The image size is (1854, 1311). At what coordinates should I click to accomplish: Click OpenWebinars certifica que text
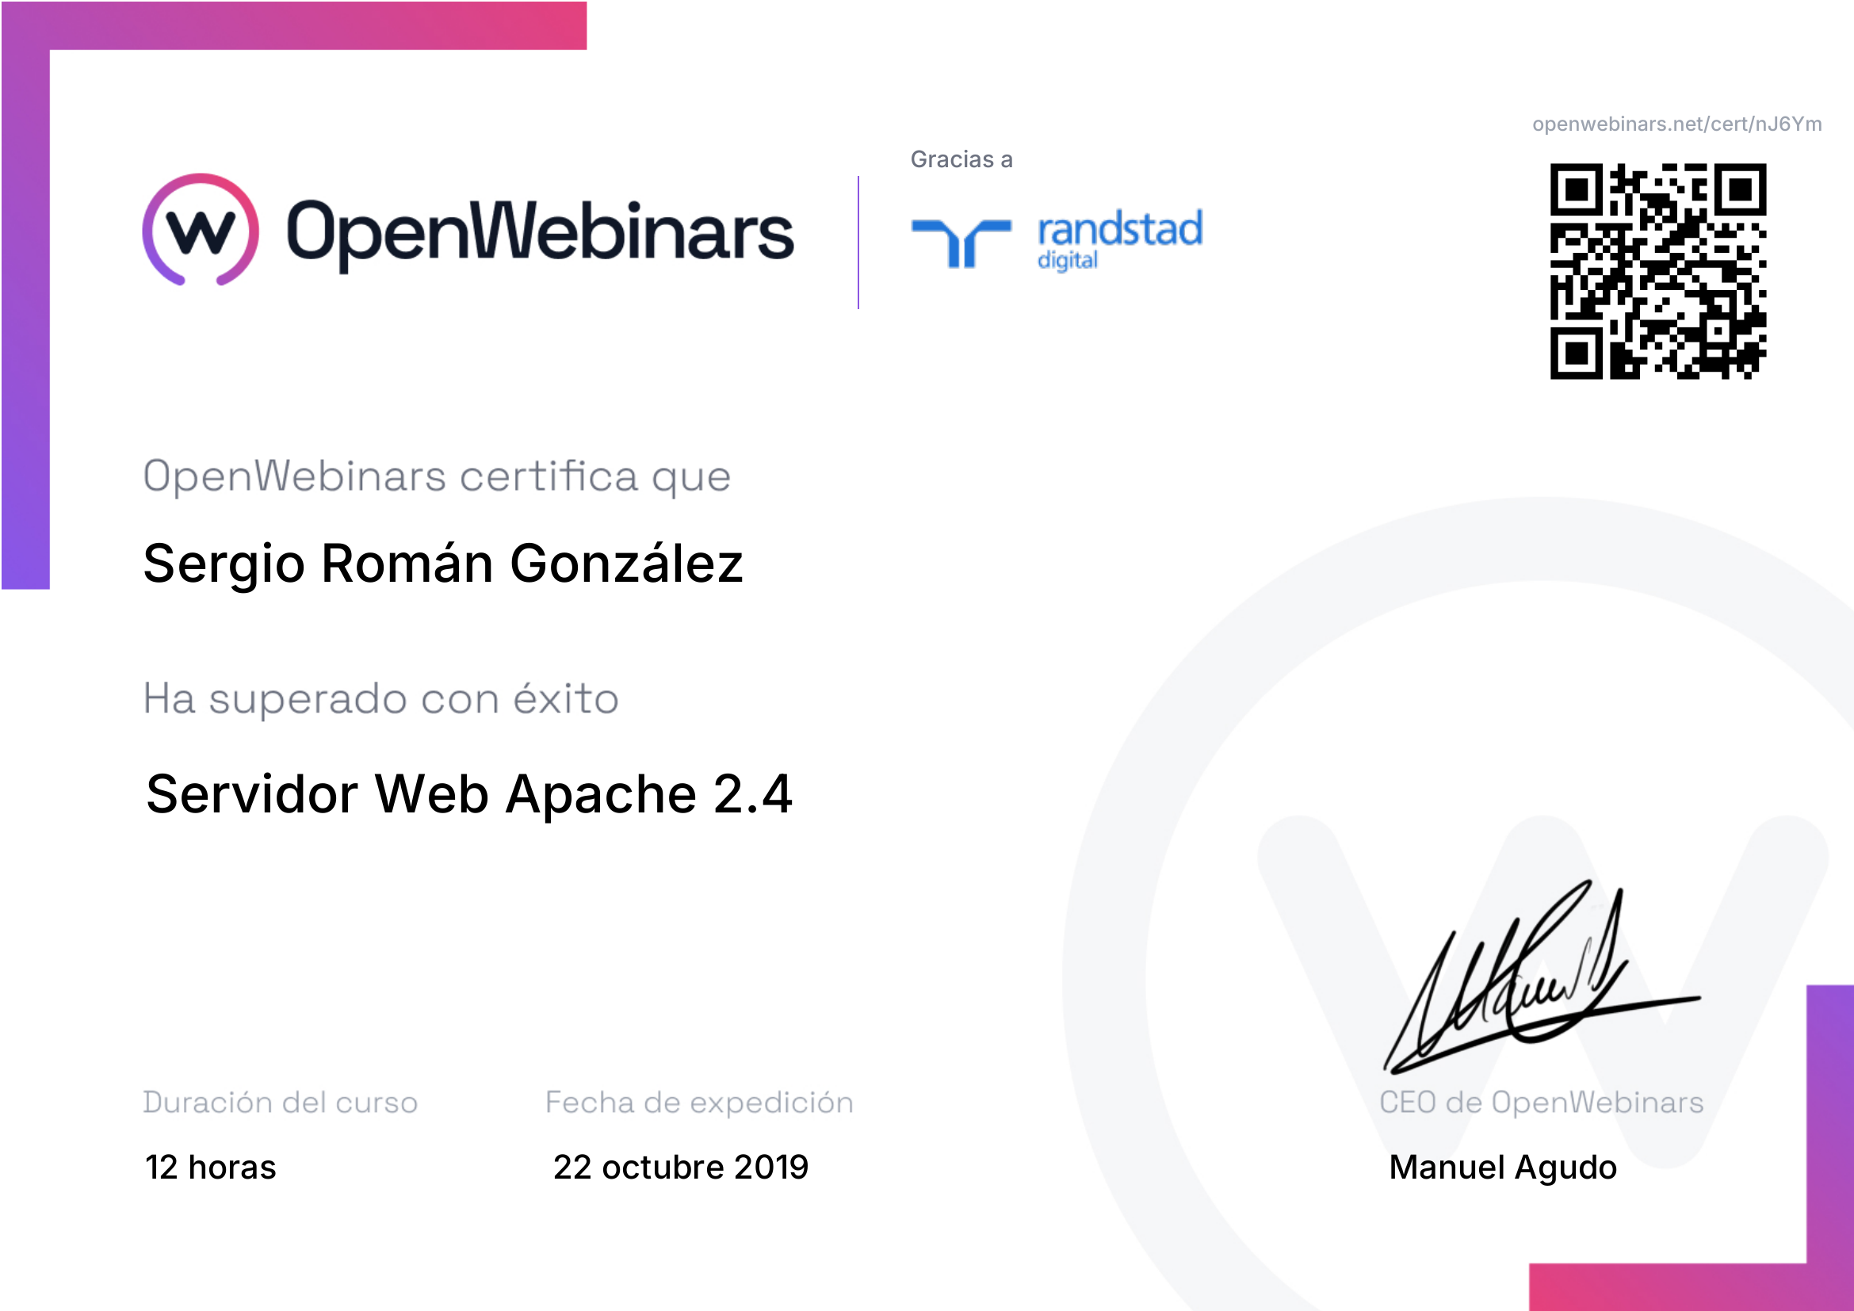pyautogui.click(x=437, y=476)
